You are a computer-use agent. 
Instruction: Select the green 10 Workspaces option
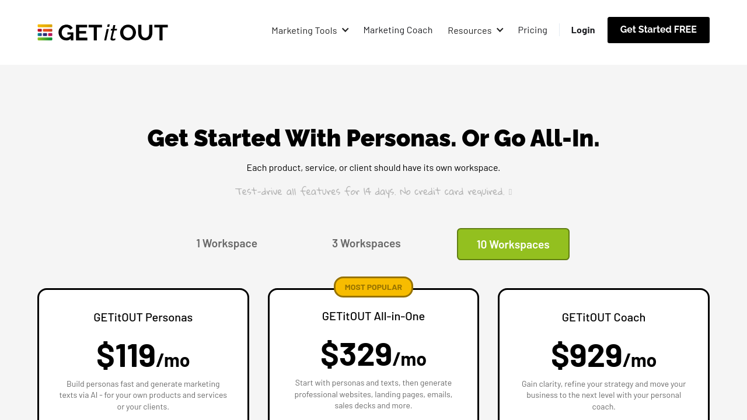(513, 244)
